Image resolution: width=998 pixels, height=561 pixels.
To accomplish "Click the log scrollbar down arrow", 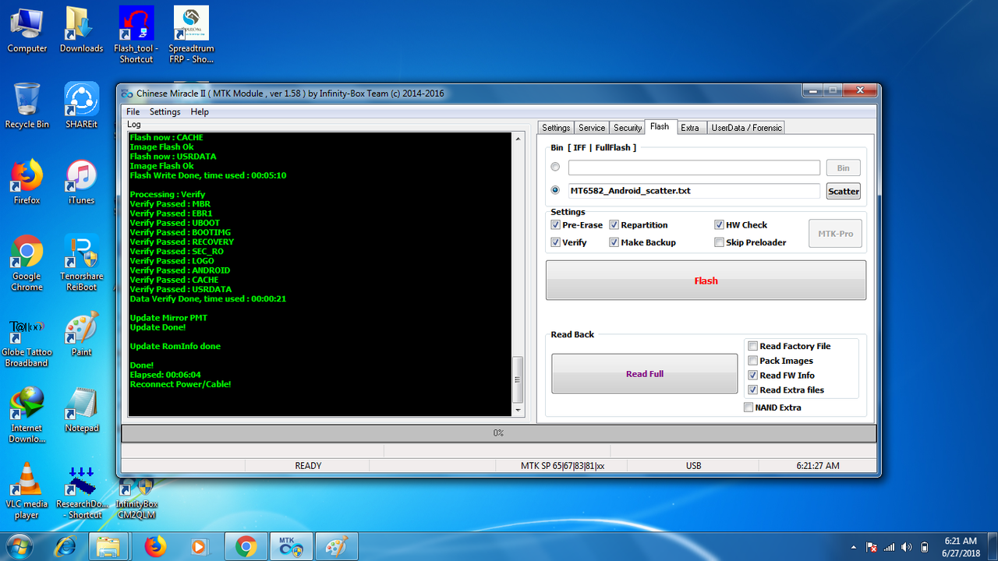I will tap(518, 410).
